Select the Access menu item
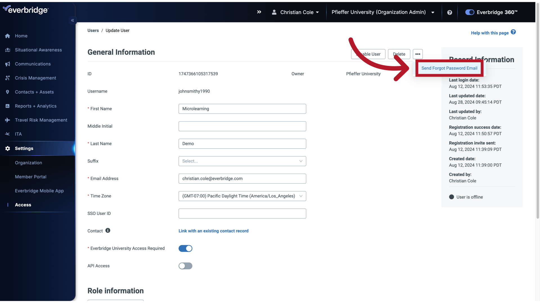The image size is (540, 303). [23, 204]
